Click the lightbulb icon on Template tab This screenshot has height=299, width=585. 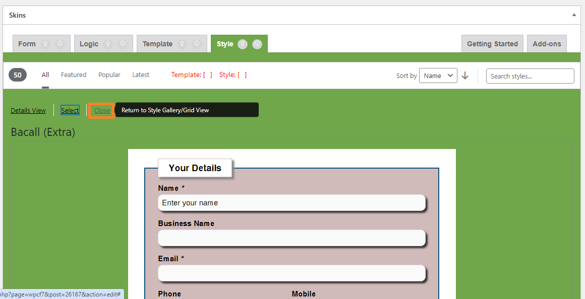[x=182, y=44]
